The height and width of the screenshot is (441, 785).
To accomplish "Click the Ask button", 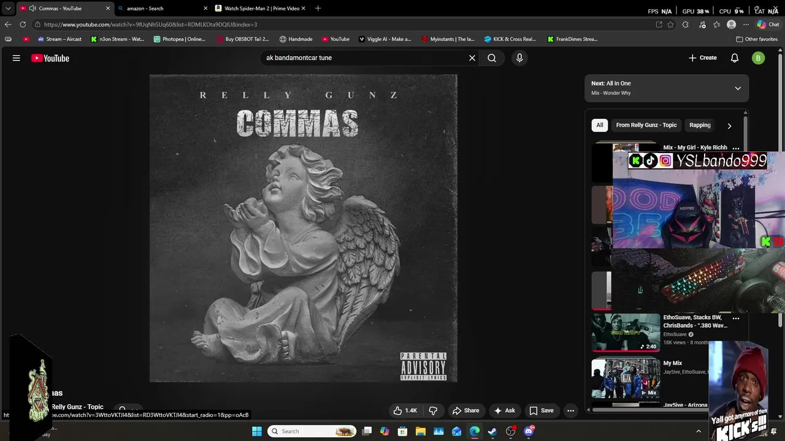I will 505,410.
